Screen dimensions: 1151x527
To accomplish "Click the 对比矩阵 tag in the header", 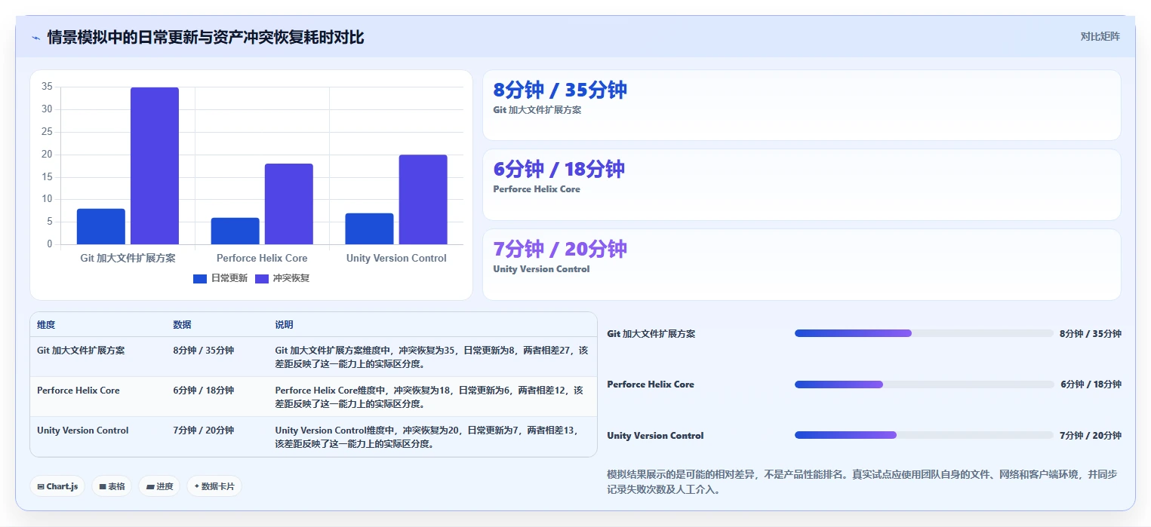I will tap(1100, 36).
